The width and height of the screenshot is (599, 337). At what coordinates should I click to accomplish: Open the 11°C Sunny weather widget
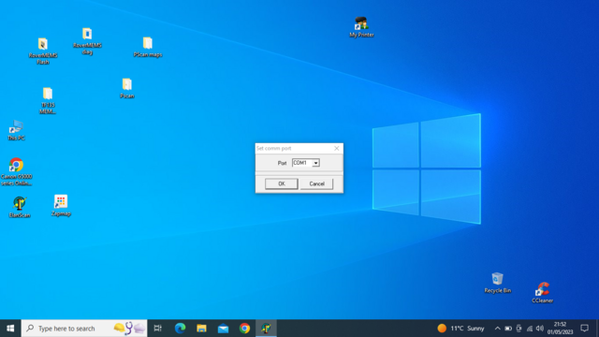461,329
